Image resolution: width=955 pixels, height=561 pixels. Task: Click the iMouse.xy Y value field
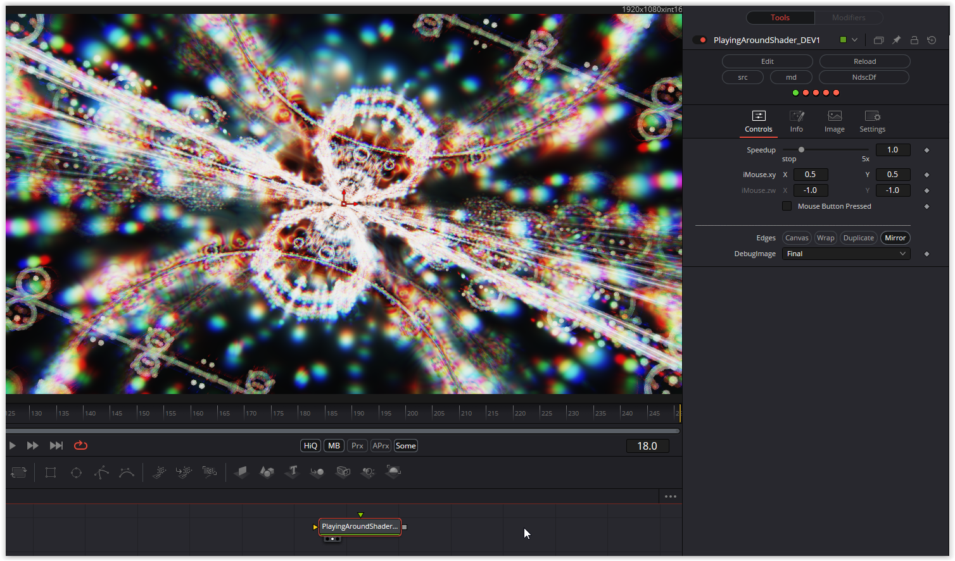(x=893, y=175)
